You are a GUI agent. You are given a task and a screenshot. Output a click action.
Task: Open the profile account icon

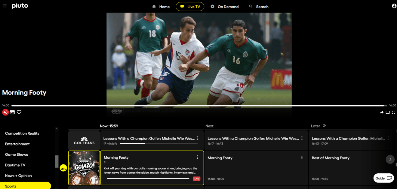[394, 5]
